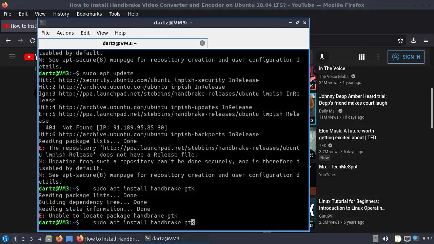Switch to workspace 4 in the taskbar
The width and height of the screenshot is (434, 244).
point(40,239)
